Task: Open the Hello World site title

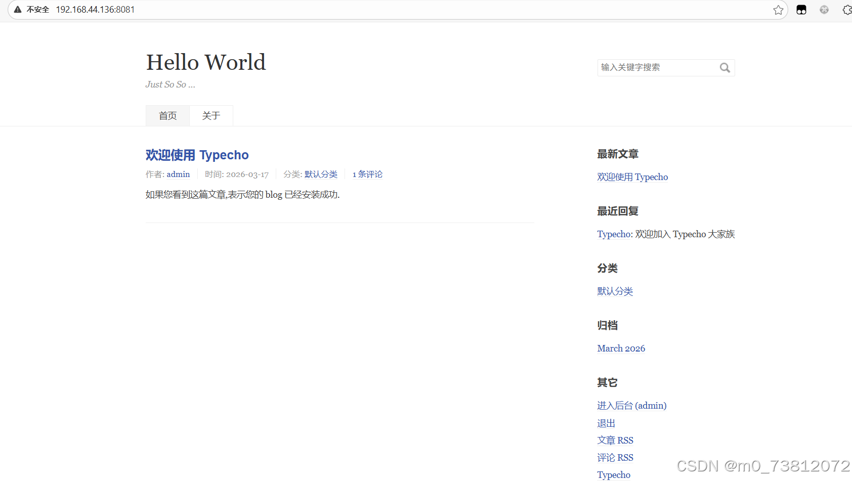Action: 205,62
